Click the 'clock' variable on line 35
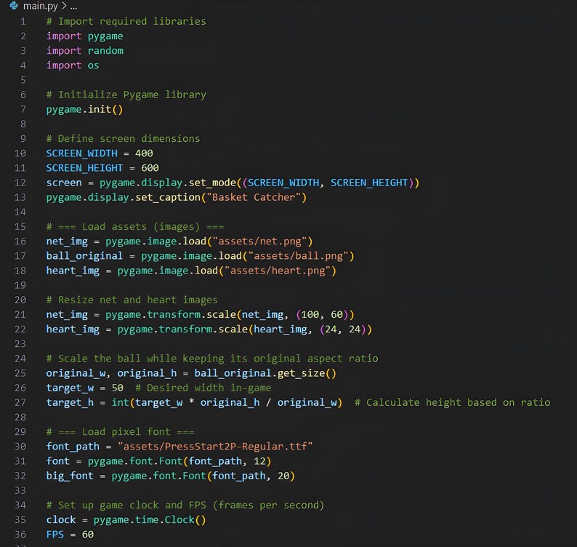This screenshot has height=547, width=577. pos(61,520)
